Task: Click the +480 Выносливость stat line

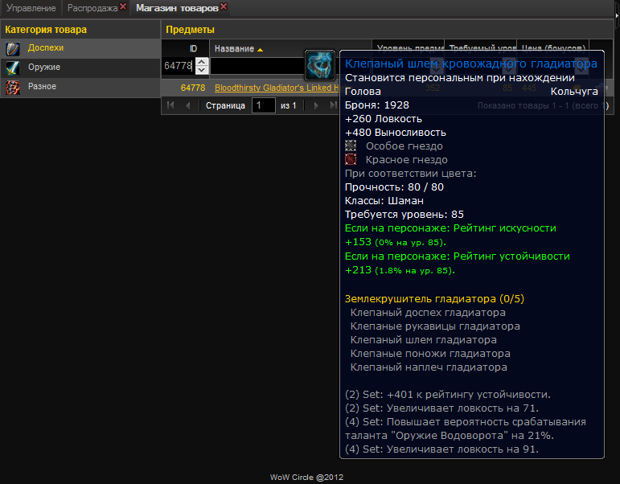Action: click(x=396, y=133)
